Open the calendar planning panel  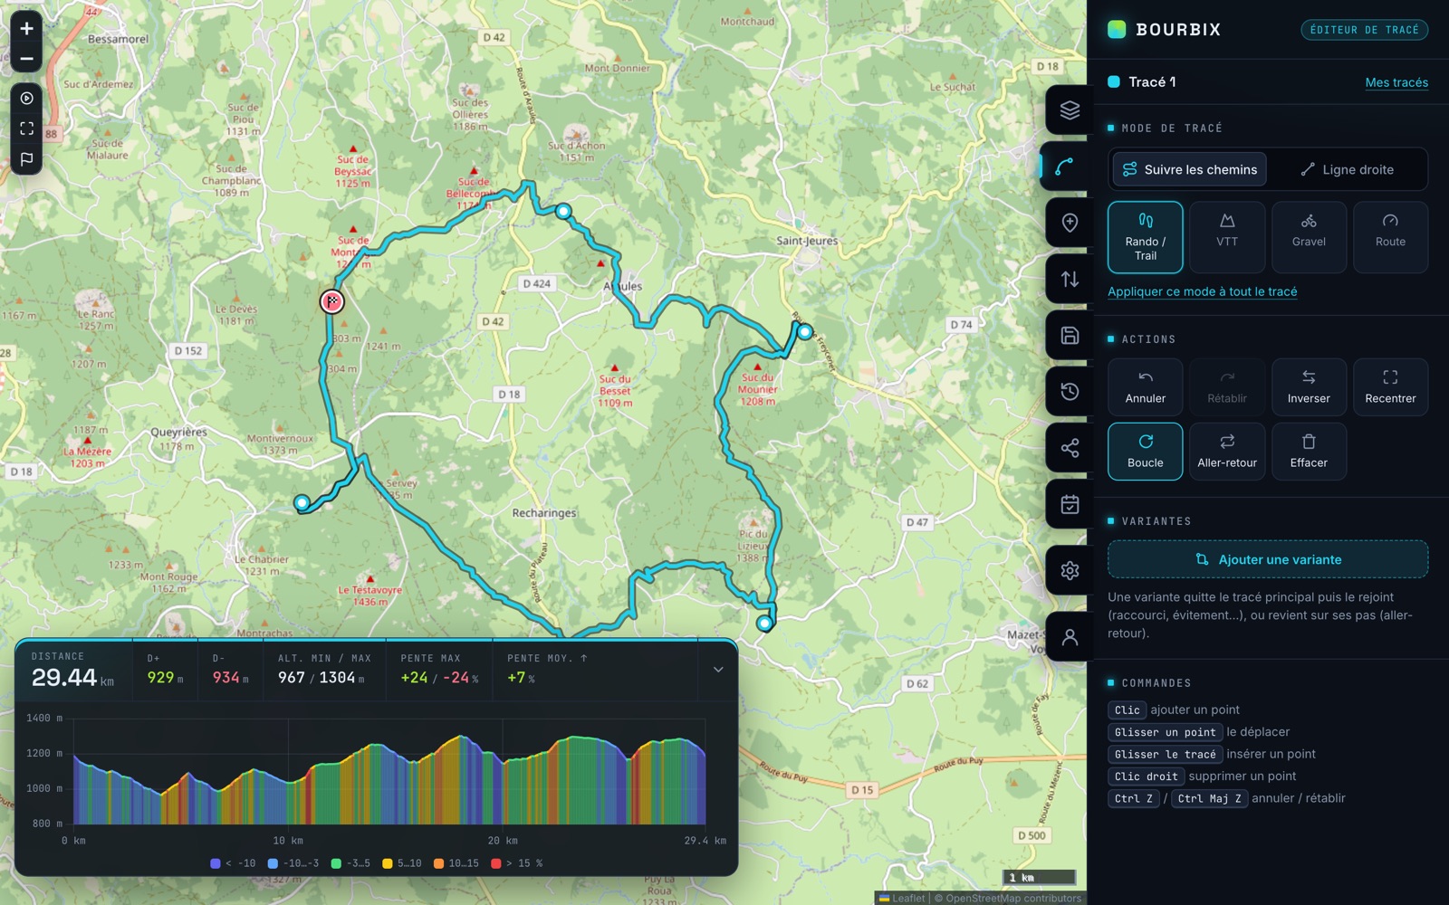(x=1070, y=504)
